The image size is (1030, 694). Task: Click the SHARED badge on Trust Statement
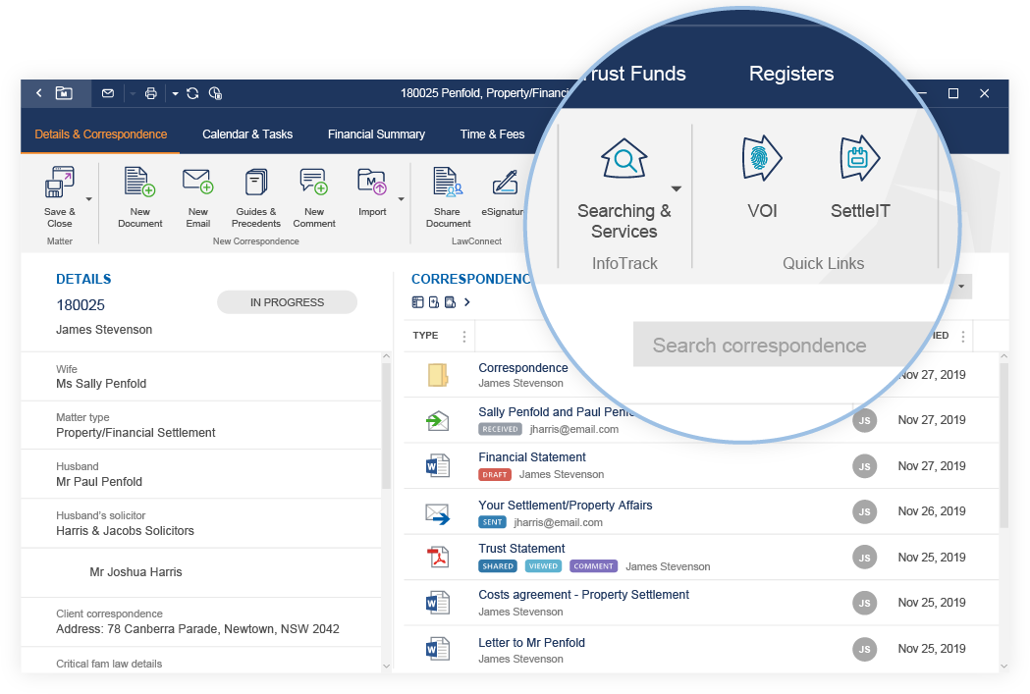coord(498,566)
